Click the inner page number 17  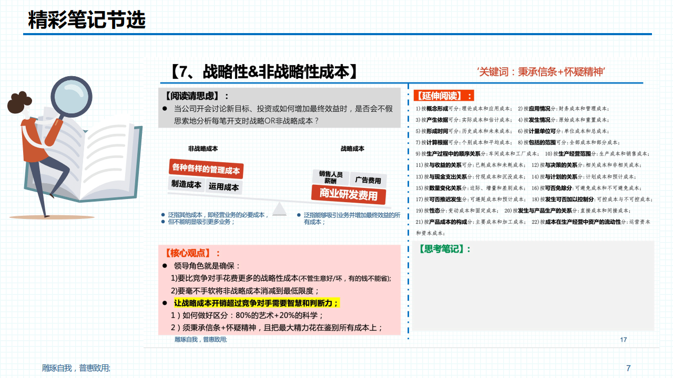[x=624, y=340]
